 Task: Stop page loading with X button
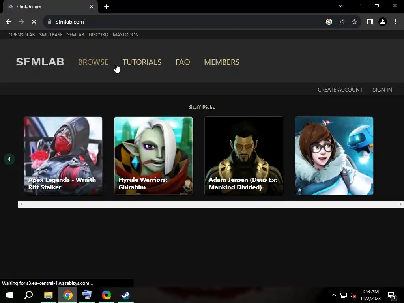click(x=34, y=22)
